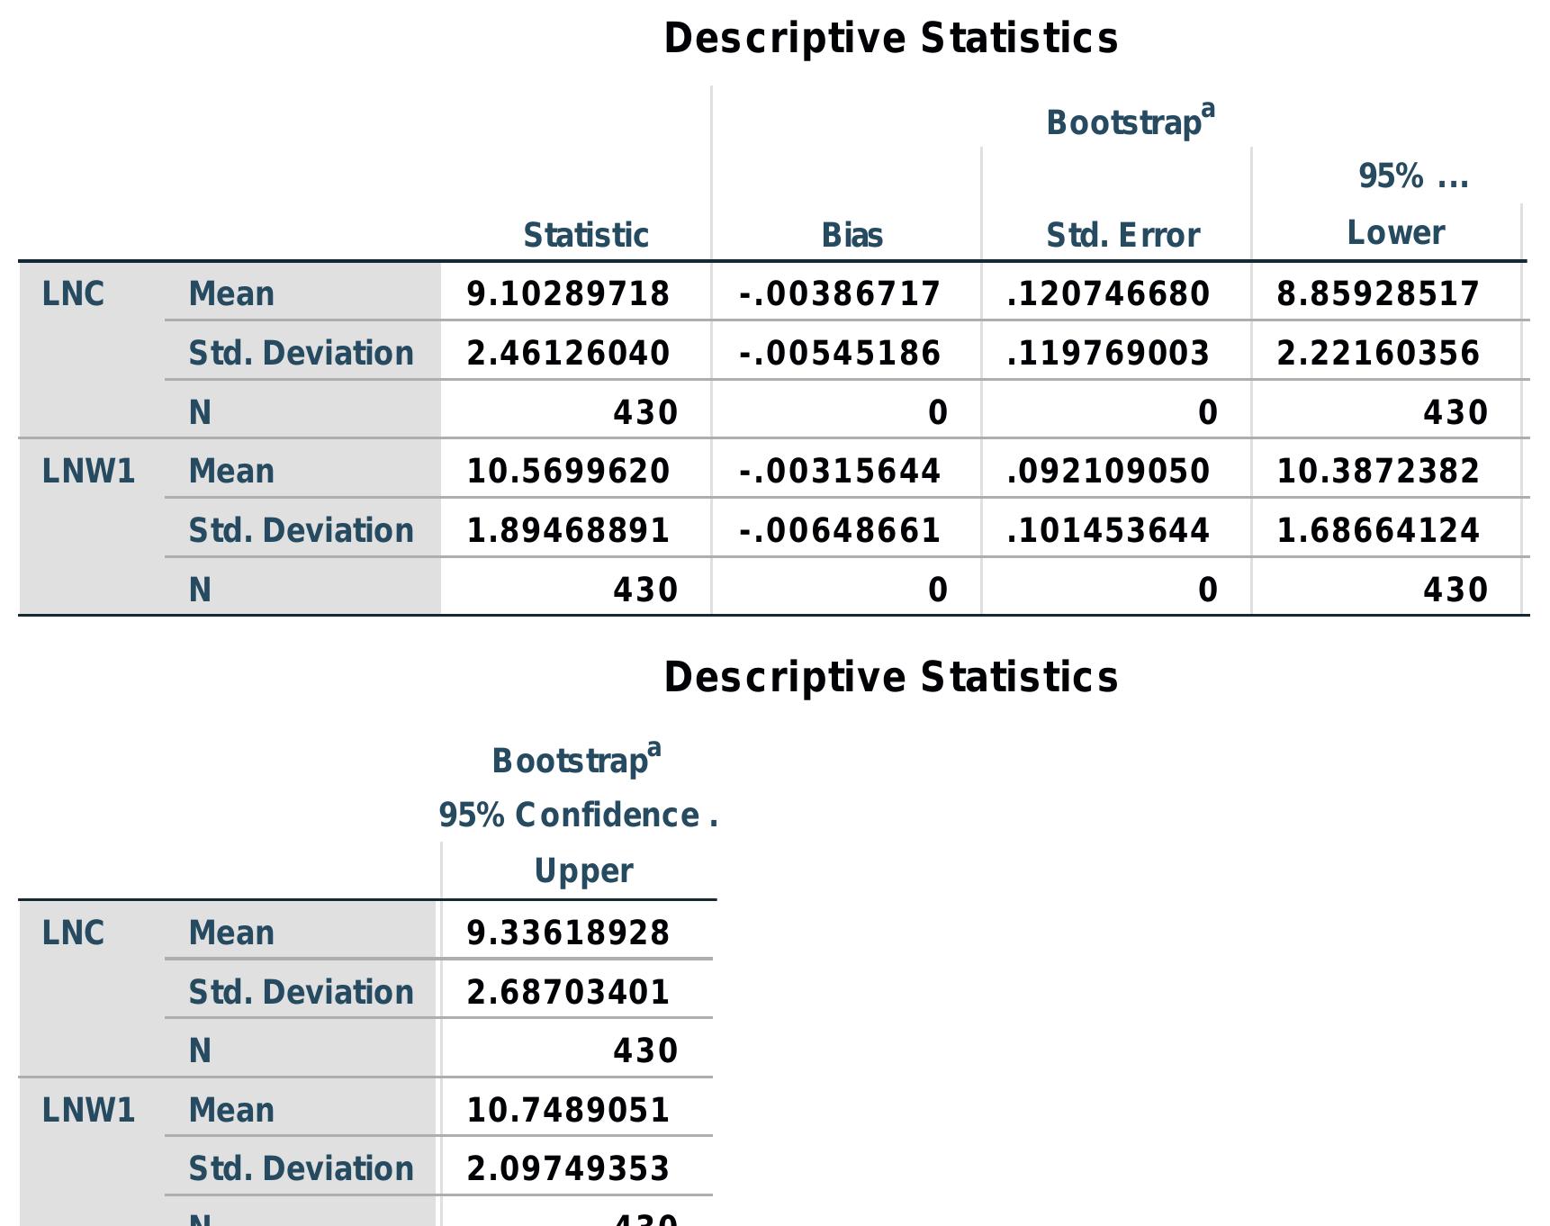The width and height of the screenshot is (1550, 1226).
Task: Select the upper value 2.09749353
Action: point(568,1169)
